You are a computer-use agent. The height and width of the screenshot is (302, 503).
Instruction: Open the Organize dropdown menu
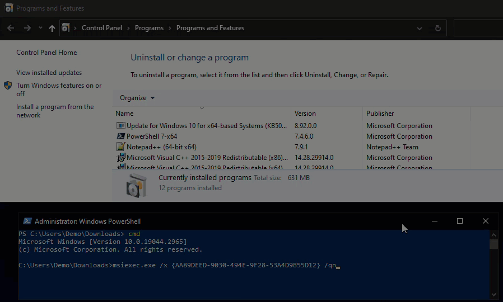pos(137,98)
